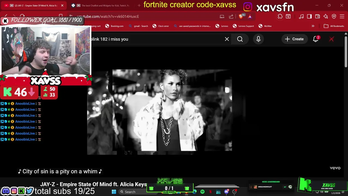The height and width of the screenshot is (196, 348).
Task: Open the Leo AI sparkle icon
Action: pyautogui.click(x=326, y=17)
